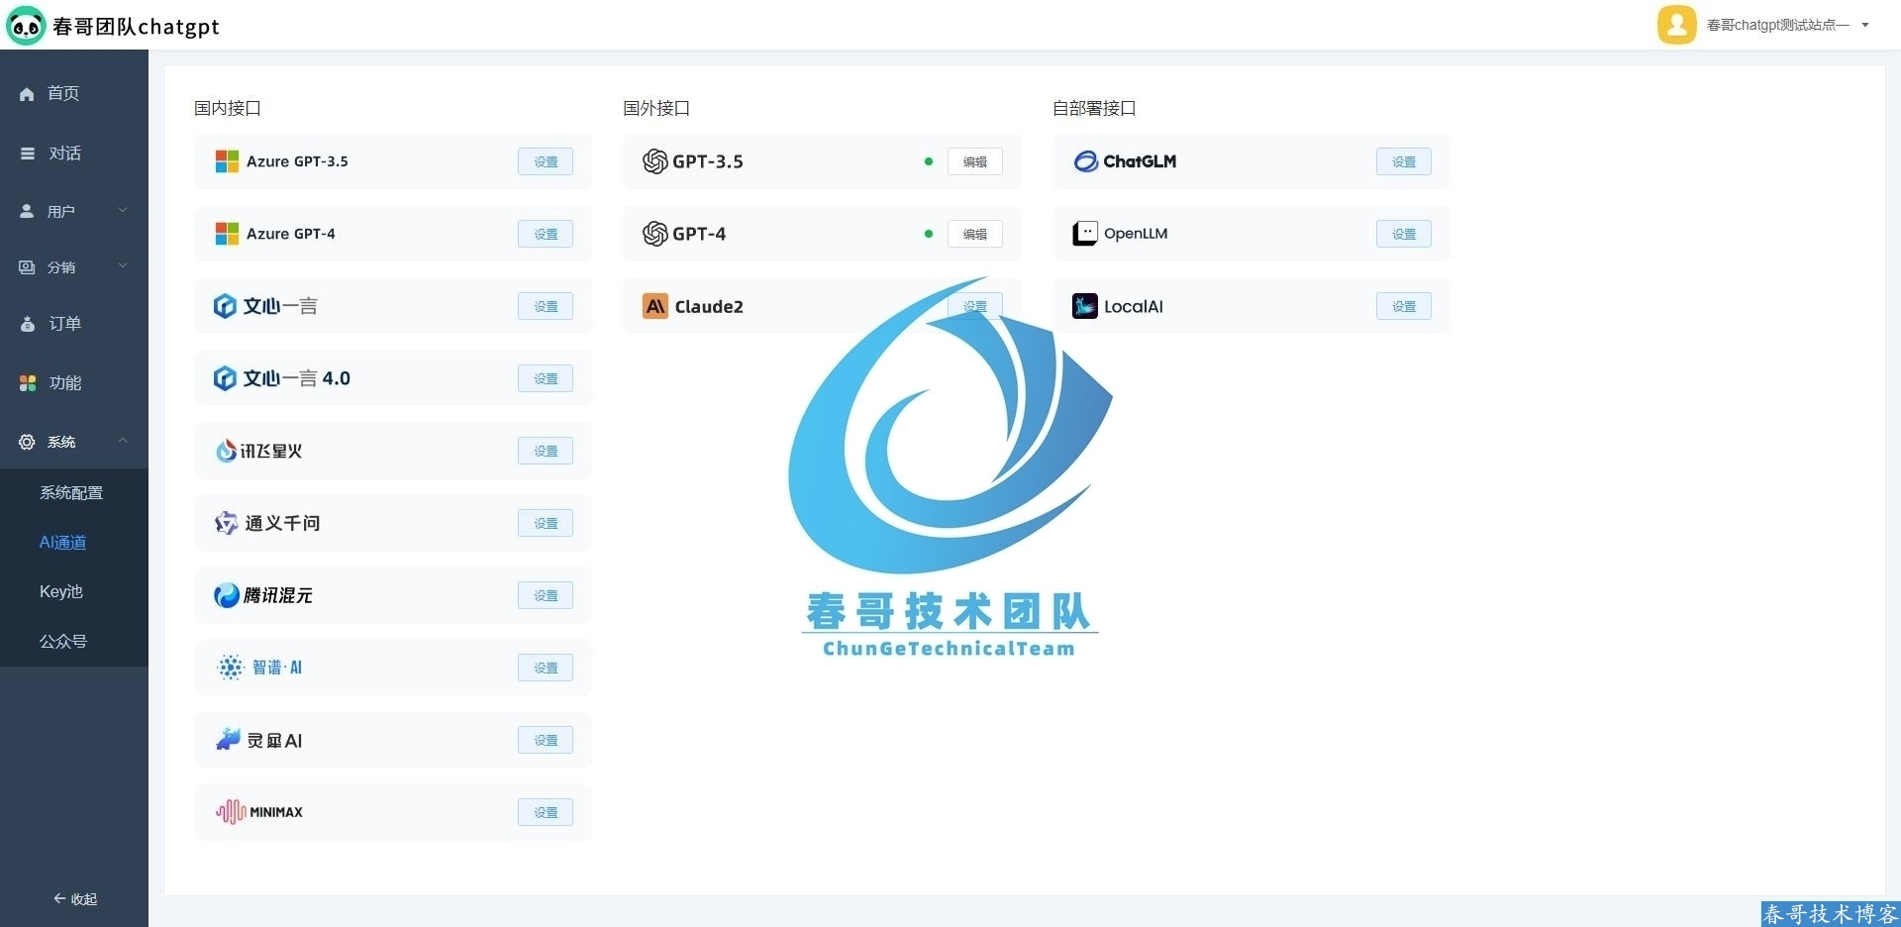Click green status dot of GPT-3.5
Viewport: 1901px width, 927px height.
[928, 161]
